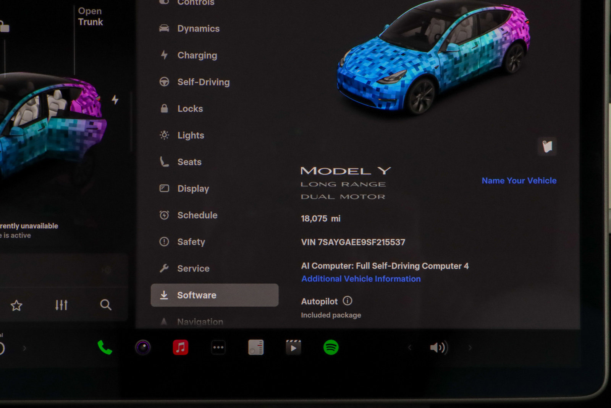Open the Theater app icon
Image resolution: width=611 pixels, height=408 pixels.
click(x=293, y=348)
